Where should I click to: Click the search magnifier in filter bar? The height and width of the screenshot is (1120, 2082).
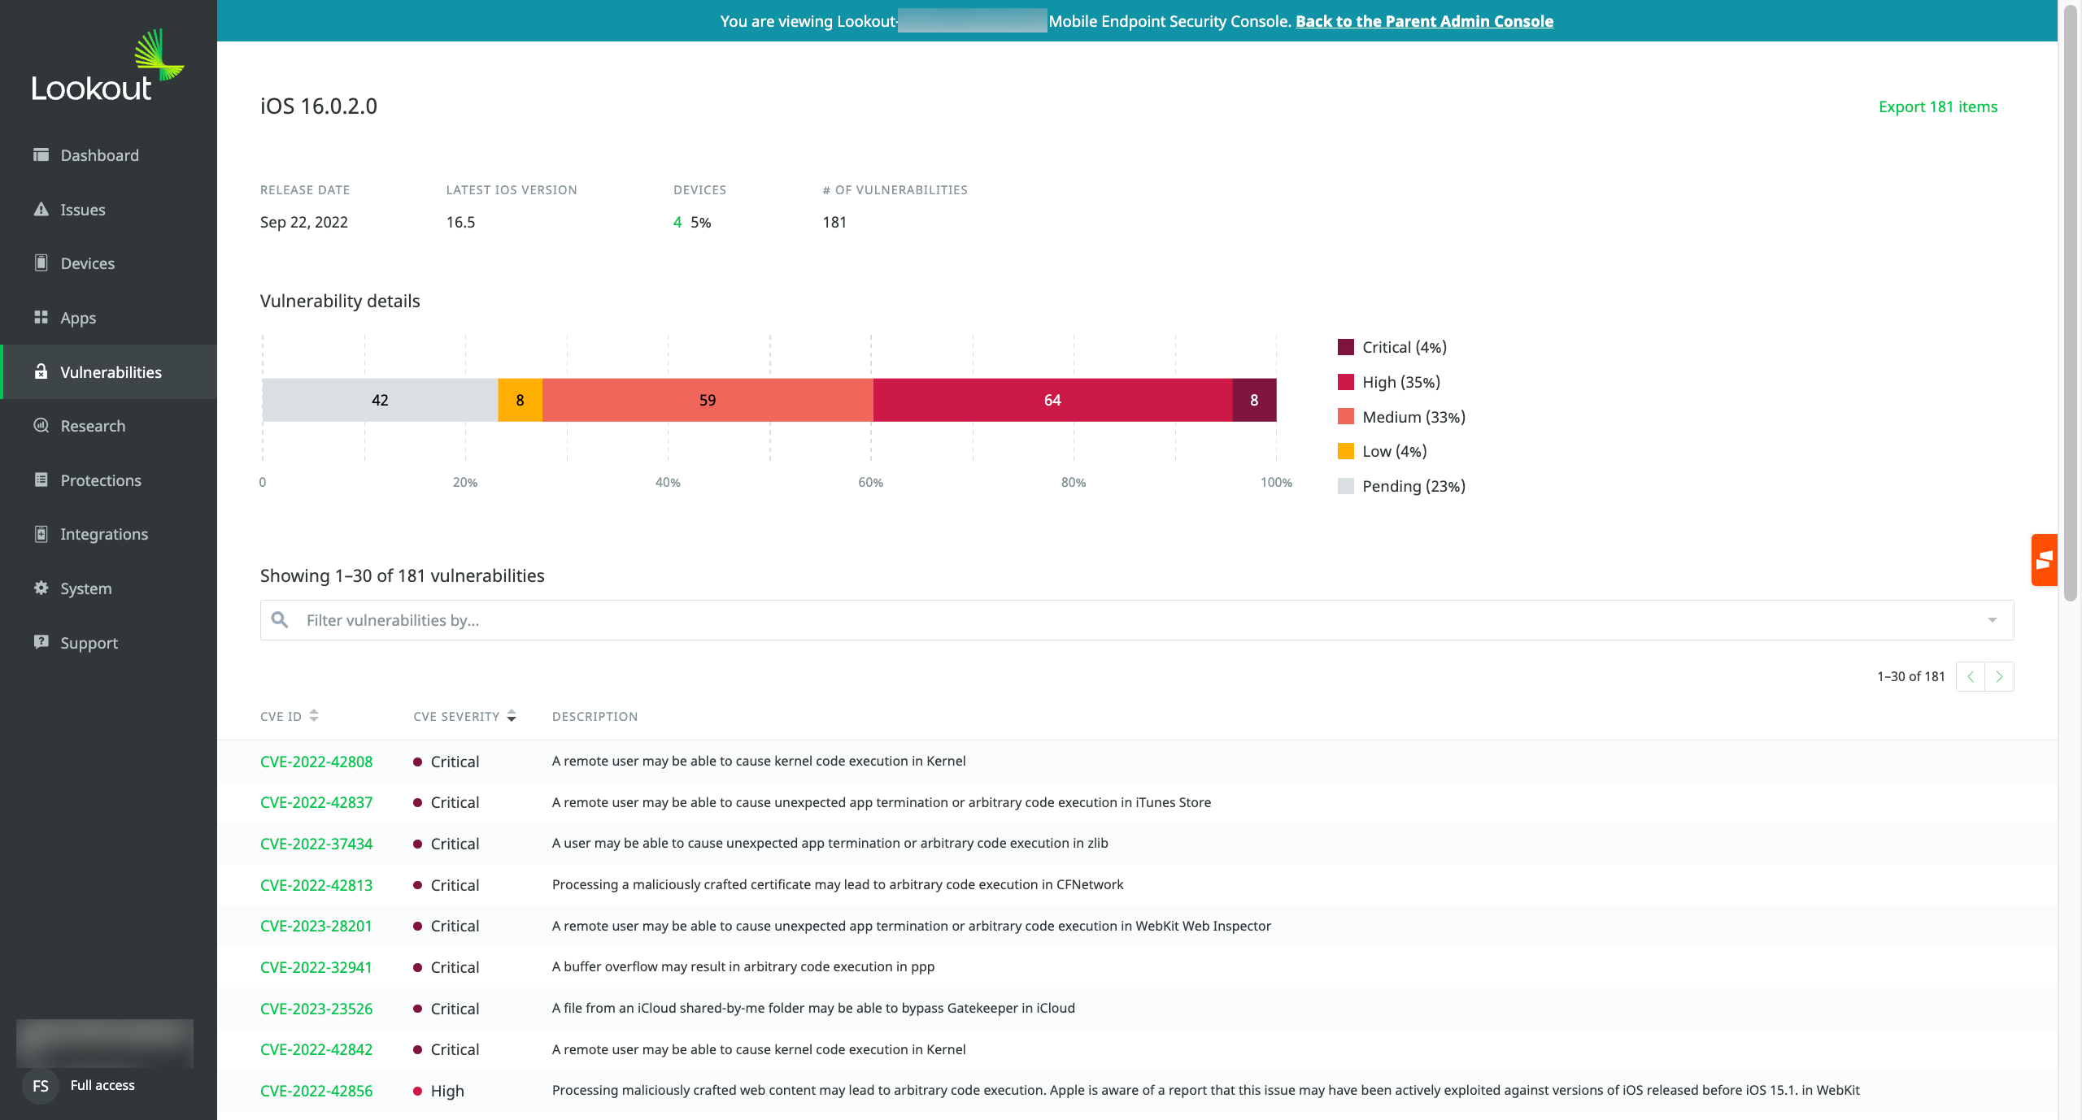pyautogui.click(x=280, y=620)
